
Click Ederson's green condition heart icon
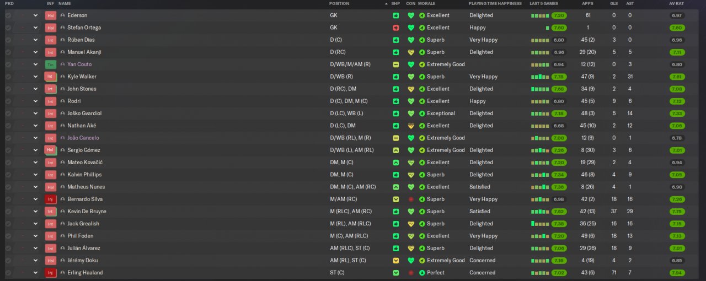coord(410,15)
